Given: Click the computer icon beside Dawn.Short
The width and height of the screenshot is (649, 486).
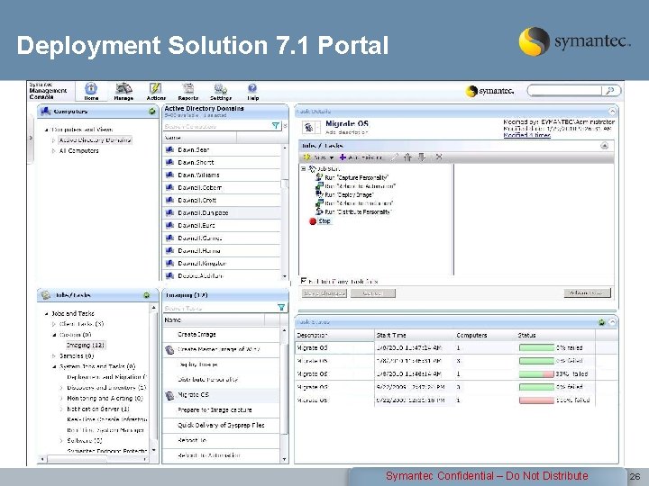Looking at the screenshot, I should pyautogui.click(x=169, y=162).
